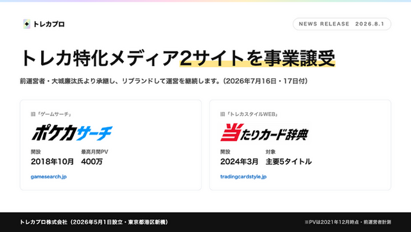Open the ポケカサーチ logo image
The height and width of the screenshot is (232, 411).
(72, 133)
